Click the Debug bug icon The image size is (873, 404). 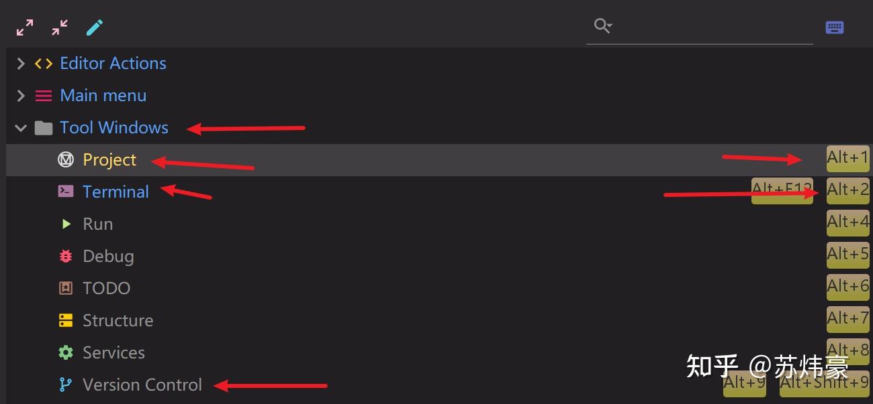tap(66, 256)
